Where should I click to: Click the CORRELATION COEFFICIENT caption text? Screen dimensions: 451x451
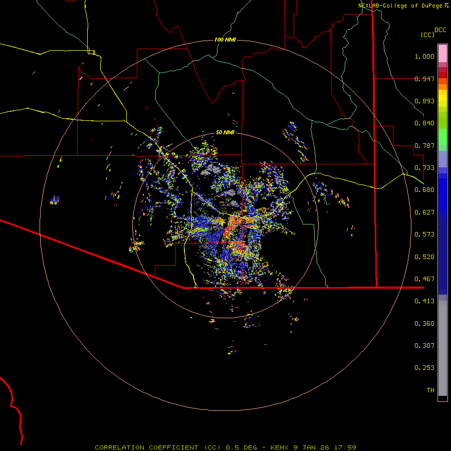point(146,447)
